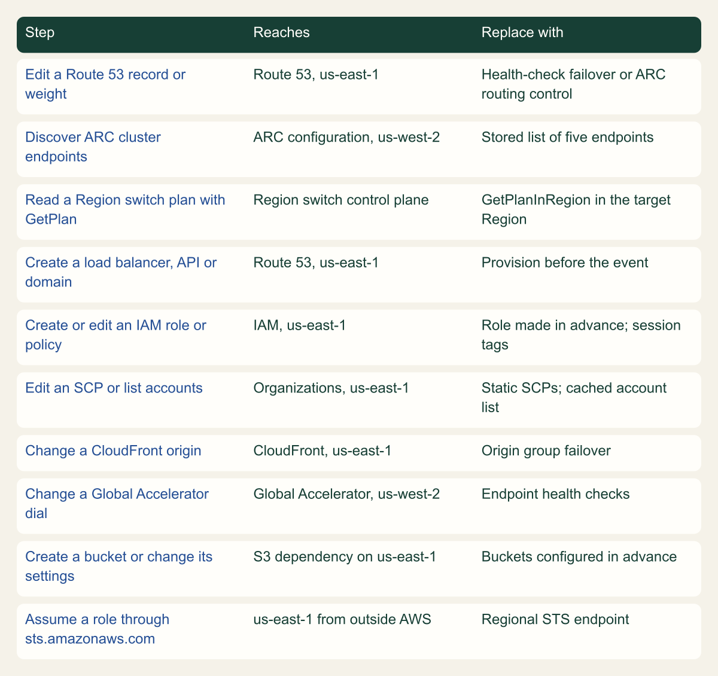Image resolution: width=718 pixels, height=676 pixels.
Task: Select 'S3 dependency on us-east-1' cell
Action: [345, 556]
